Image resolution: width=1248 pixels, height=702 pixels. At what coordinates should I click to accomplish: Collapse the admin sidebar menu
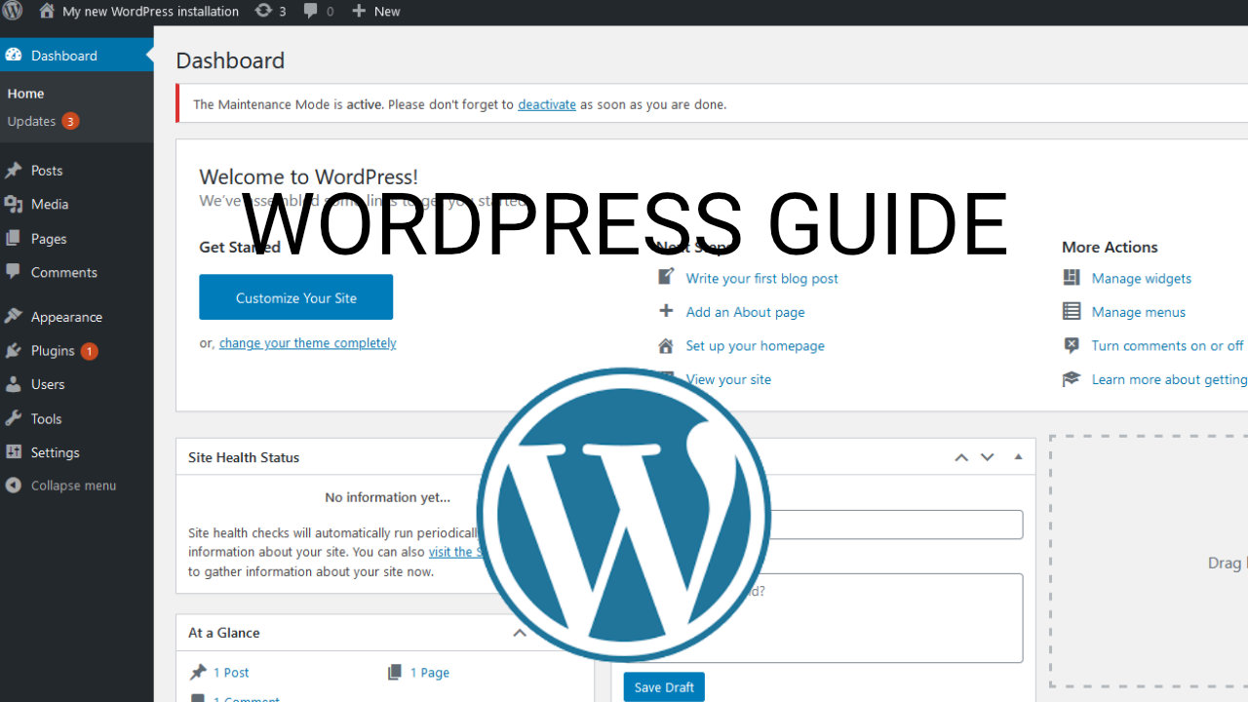pyautogui.click(x=60, y=486)
